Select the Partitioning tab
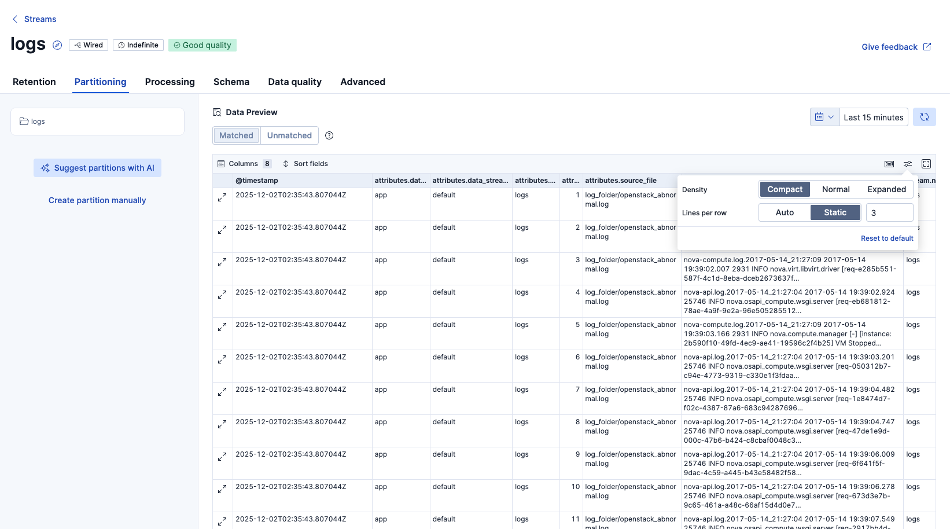Image resolution: width=950 pixels, height=529 pixels. (x=101, y=82)
